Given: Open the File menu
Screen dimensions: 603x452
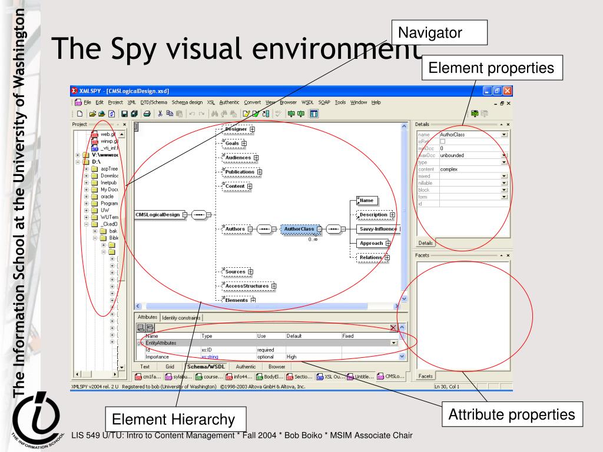Looking at the screenshot, I should pos(87,102).
